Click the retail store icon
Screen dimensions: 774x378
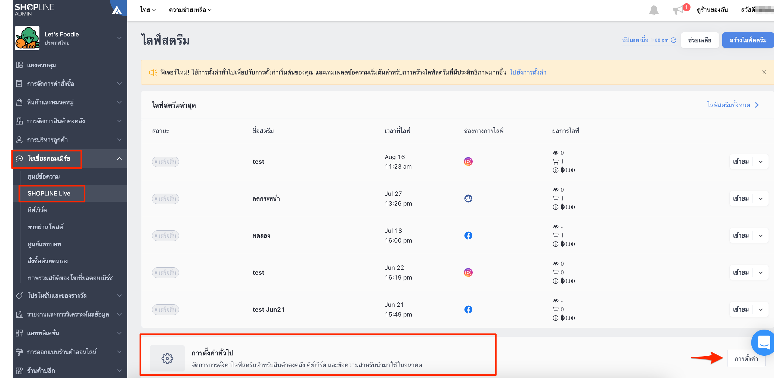coord(19,370)
